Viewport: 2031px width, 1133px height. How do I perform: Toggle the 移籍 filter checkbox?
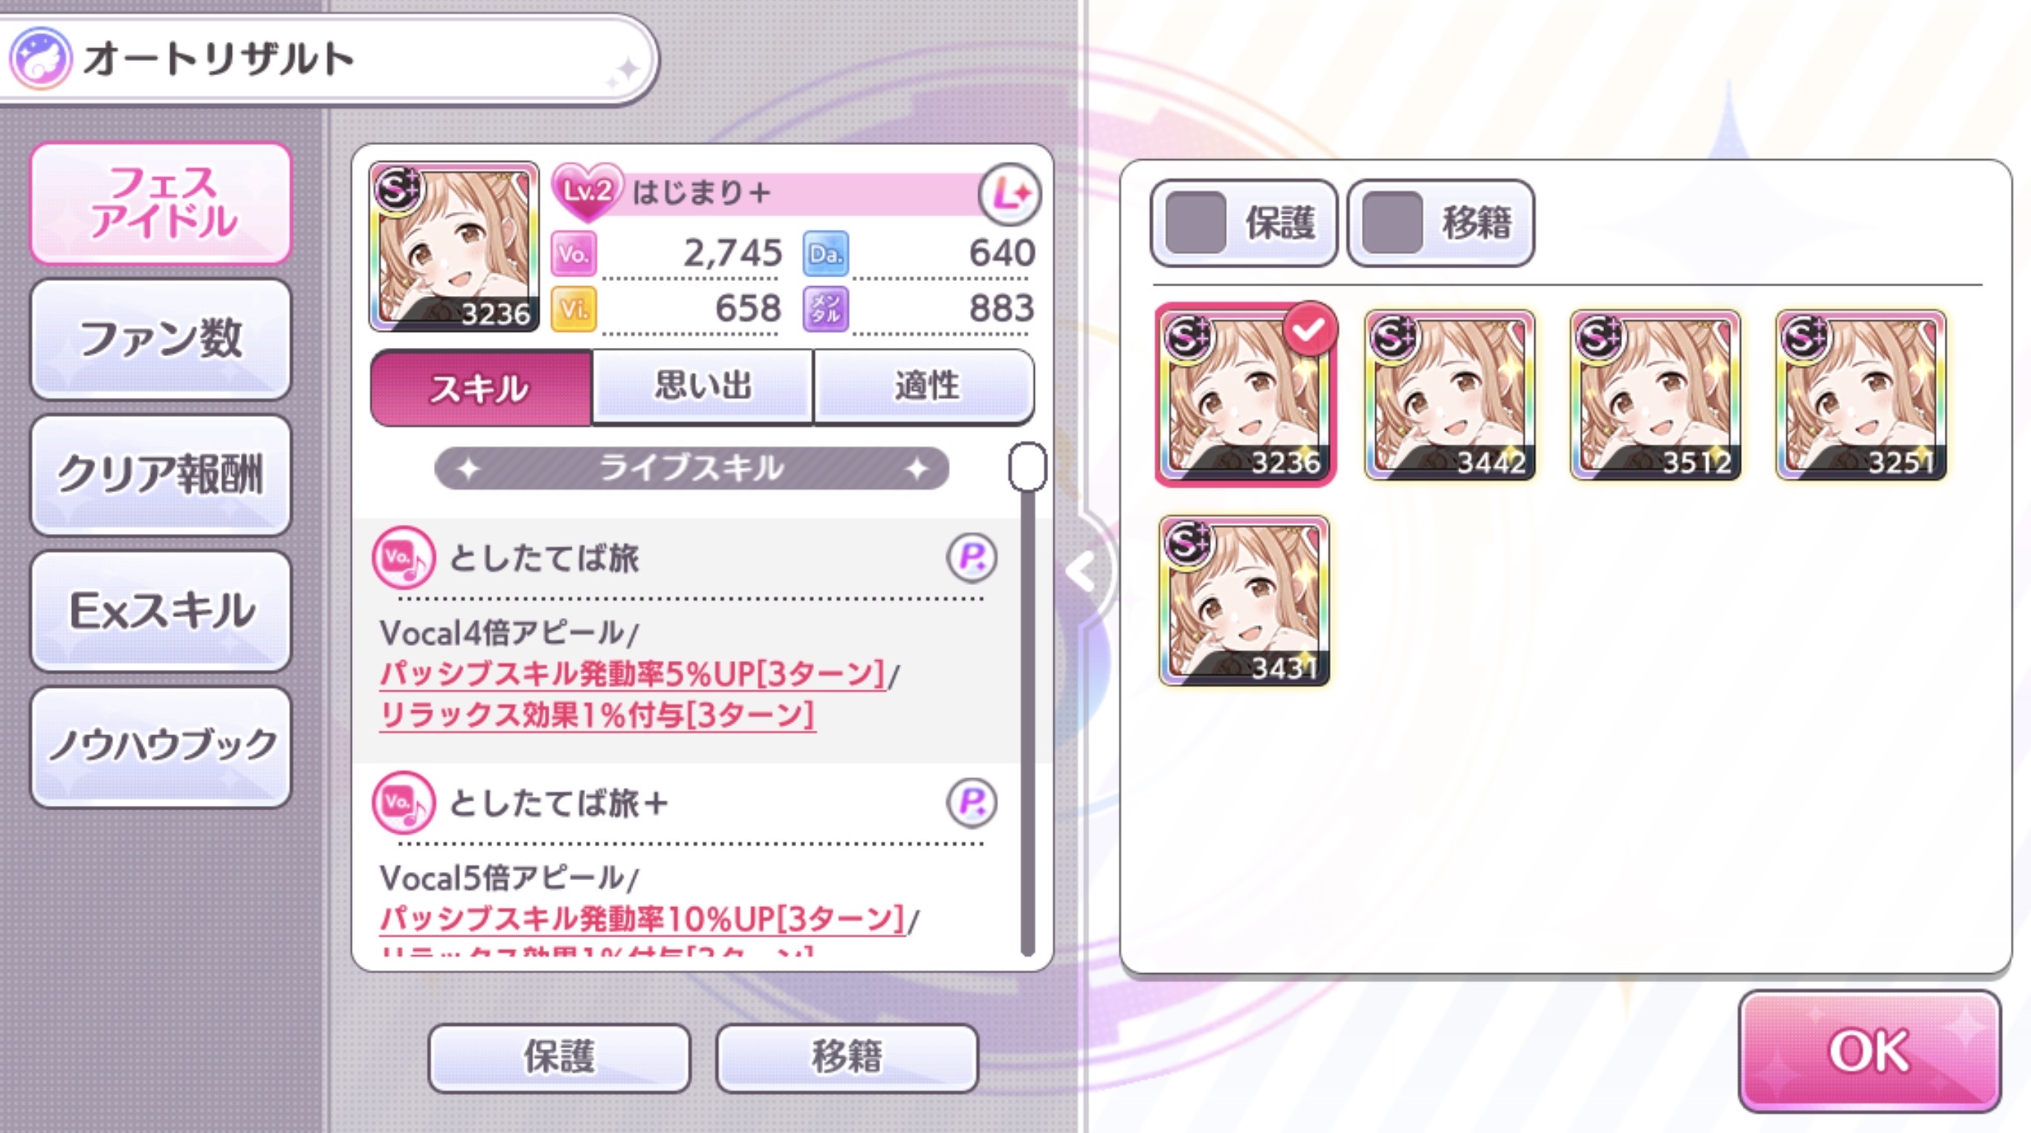click(x=1392, y=222)
